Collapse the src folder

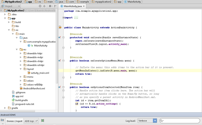[x=9, y=30]
